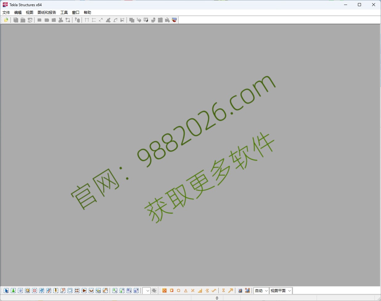Click Snap to centers circle icon
This screenshot has height=301, width=381.
click(x=179, y=291)
